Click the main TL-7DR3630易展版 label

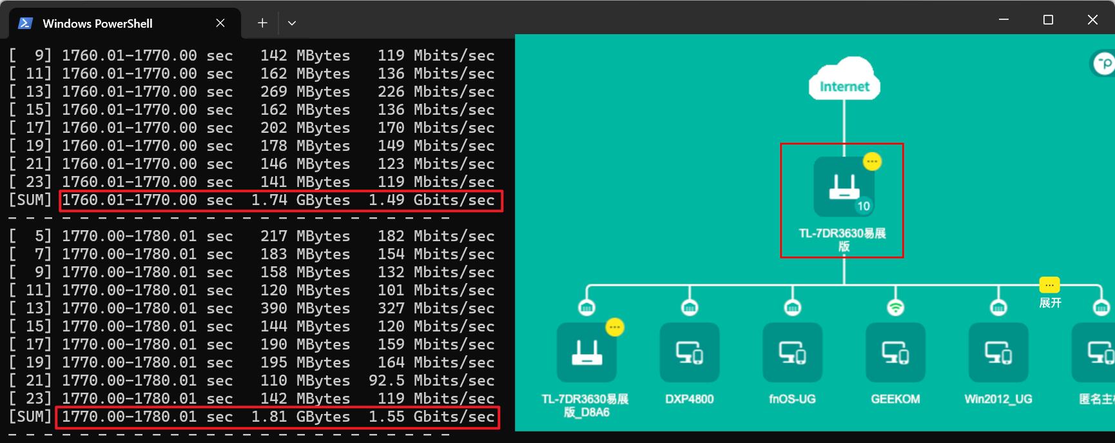coord(843,239)
